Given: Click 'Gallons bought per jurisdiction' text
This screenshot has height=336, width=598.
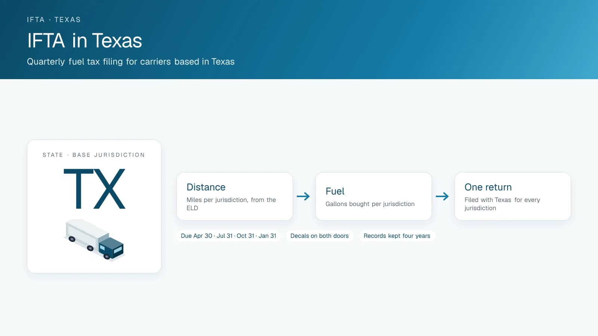Looking at the screenshot, I should coord(370,204).
